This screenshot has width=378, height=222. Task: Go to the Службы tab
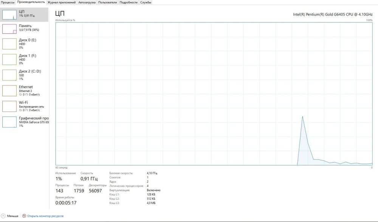pos(146,2)
